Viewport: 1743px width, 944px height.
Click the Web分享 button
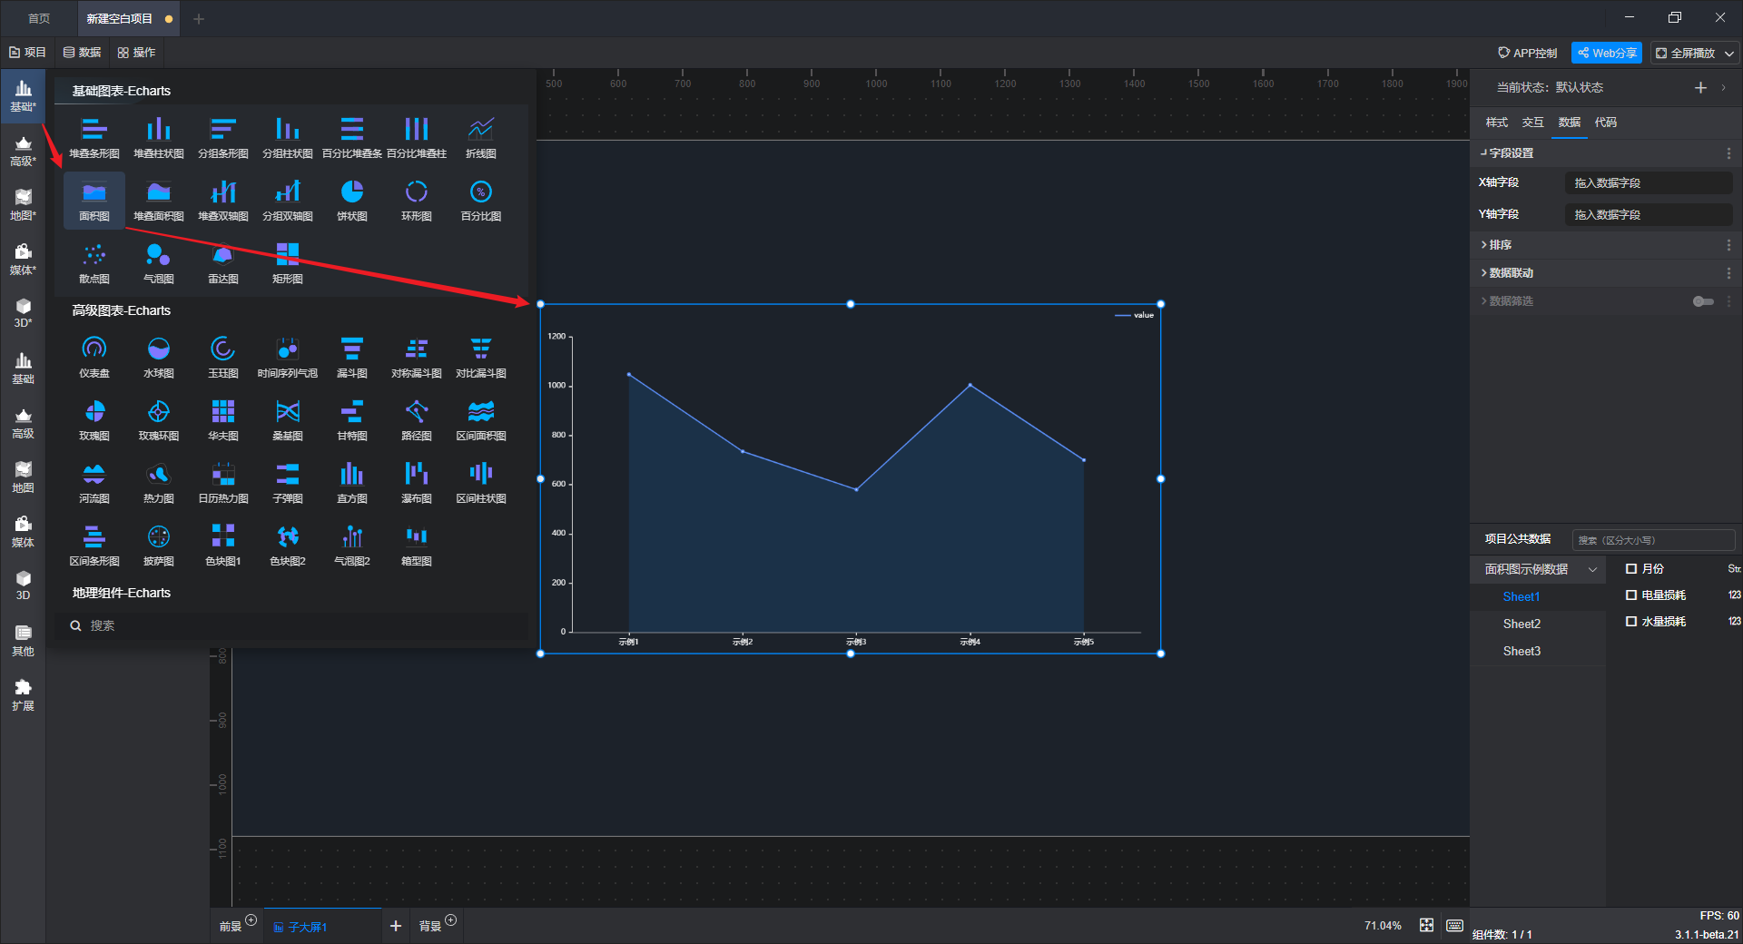(1606, 54)
